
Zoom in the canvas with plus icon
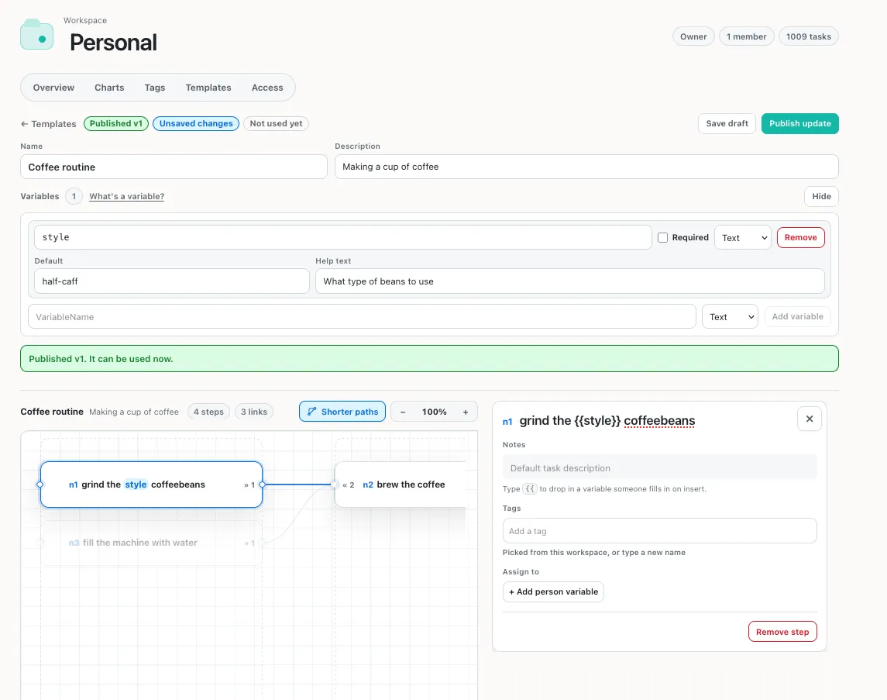pos(466,412)
